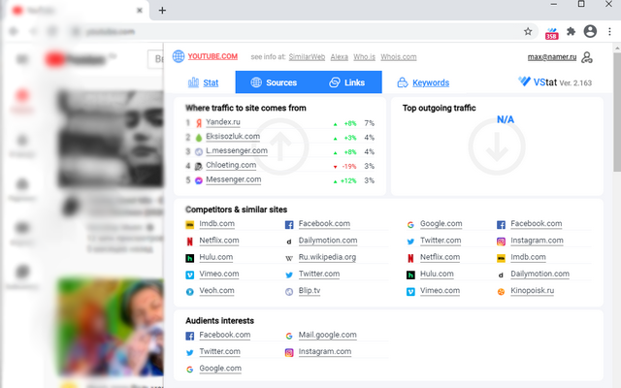Click the Wikipedia W favicon icon
621x388 pixels.
point(289,259)
